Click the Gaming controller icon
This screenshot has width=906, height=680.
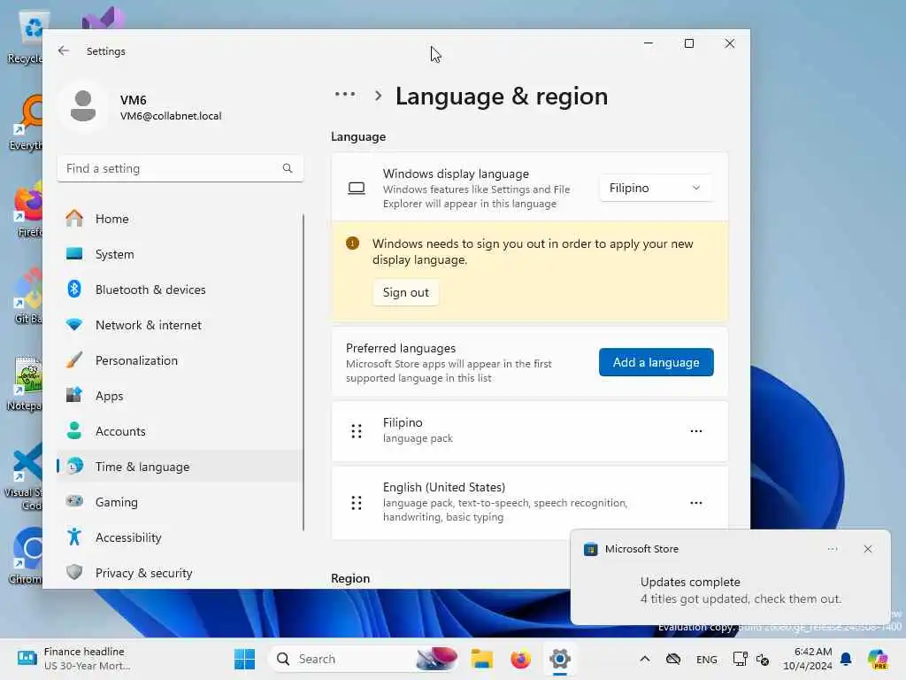click(x=74, y=501)
